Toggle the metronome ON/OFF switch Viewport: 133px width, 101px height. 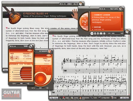point(49,55)
